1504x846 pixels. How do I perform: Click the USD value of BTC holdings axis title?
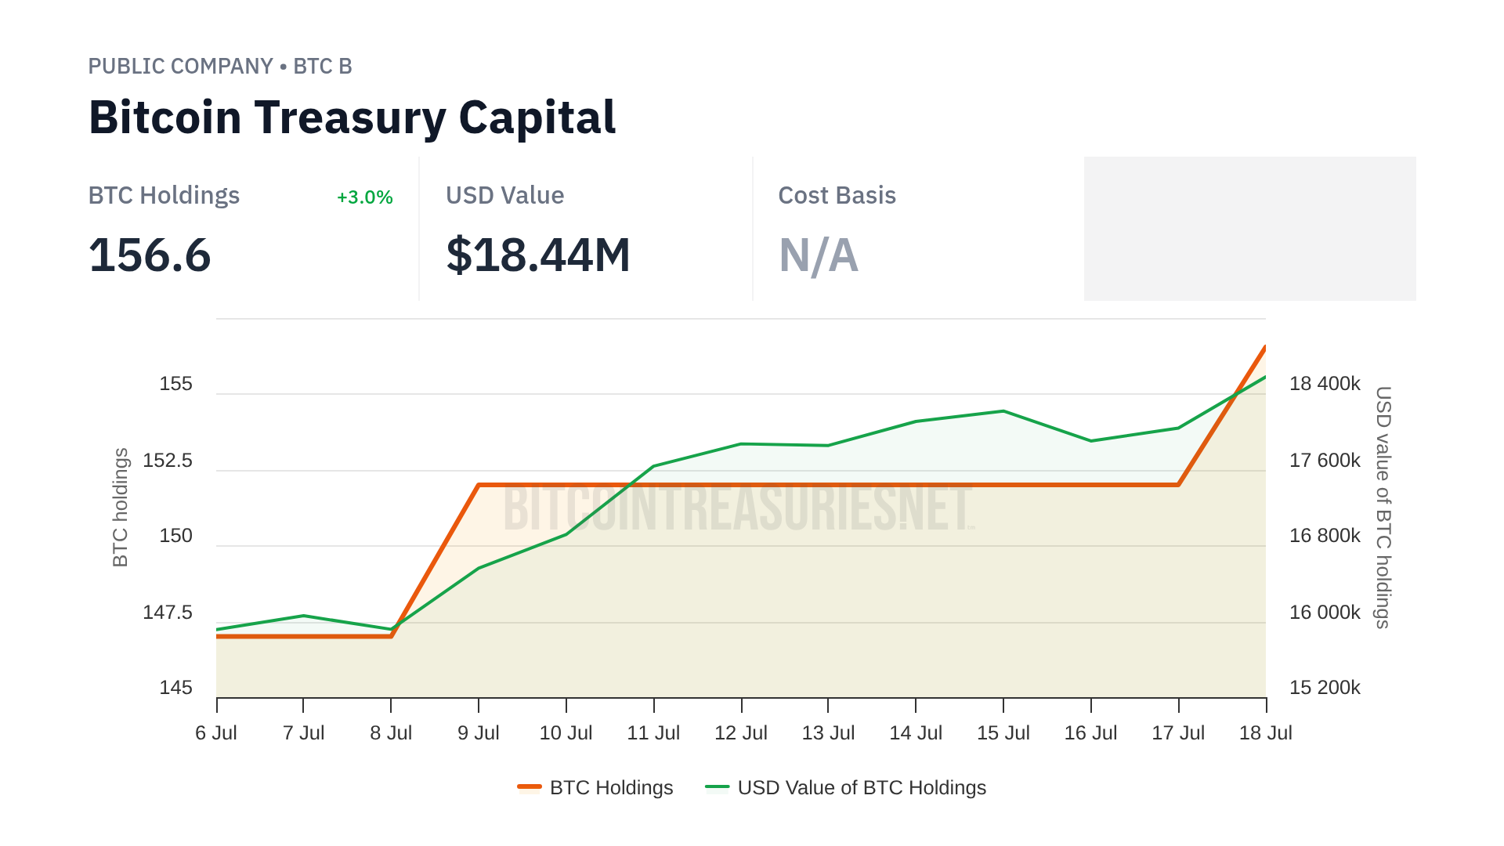1383,508
